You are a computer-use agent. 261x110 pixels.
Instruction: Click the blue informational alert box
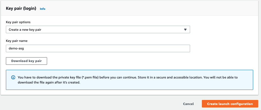(130, 80)
